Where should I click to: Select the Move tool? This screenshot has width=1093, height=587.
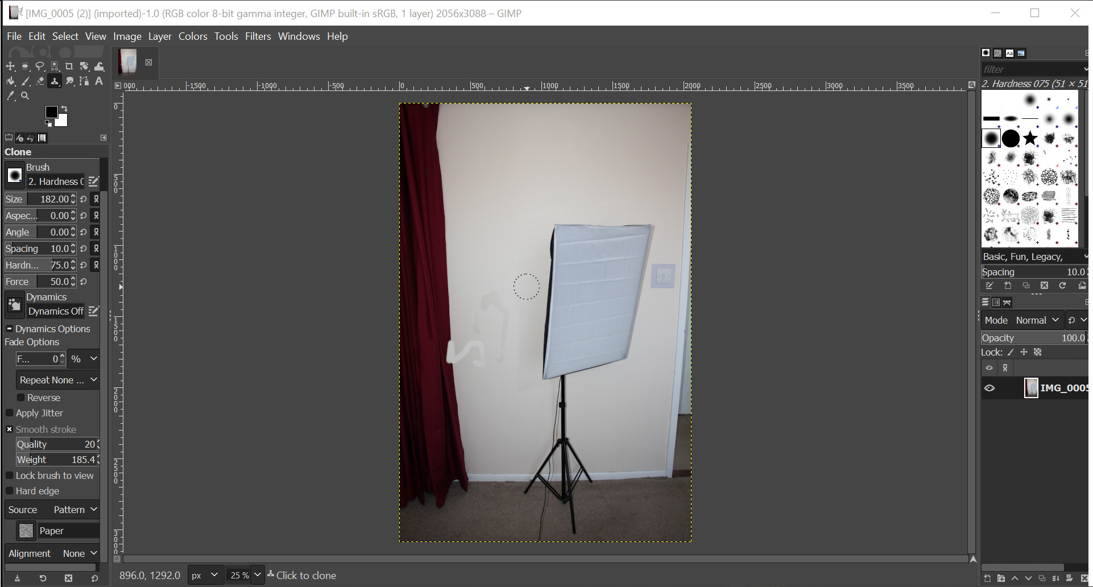(x=10, y=67)
